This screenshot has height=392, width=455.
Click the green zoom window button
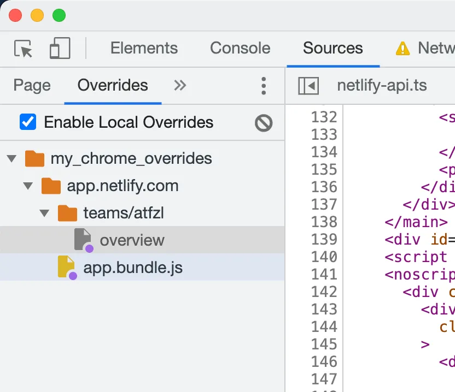pyautogui.click(x=59, y=15)
